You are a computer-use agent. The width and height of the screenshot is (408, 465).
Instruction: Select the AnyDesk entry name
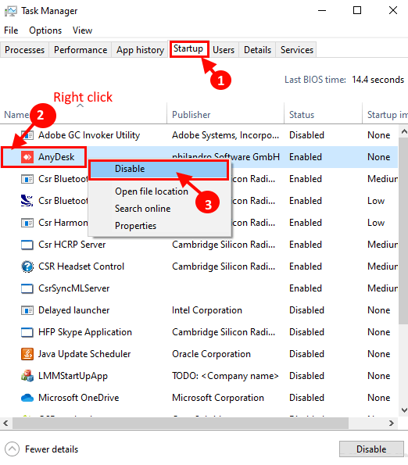(56, 157)
